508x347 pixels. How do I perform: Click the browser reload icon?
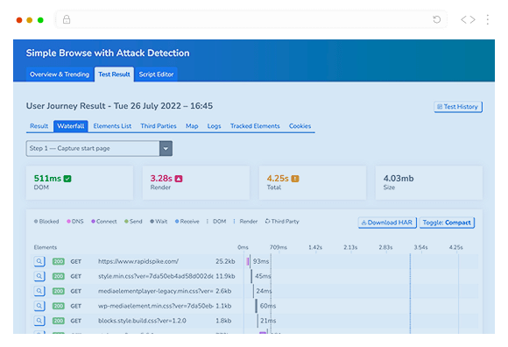tap(437, 20)
